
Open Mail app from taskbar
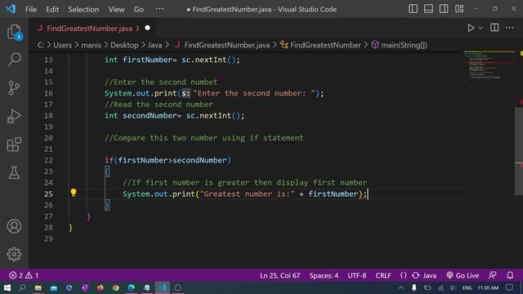[53, 287]
